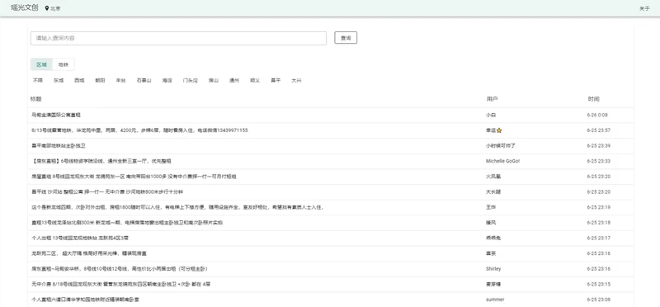
Task: Choose the 昌平 district option
Action: pos(276,80)
